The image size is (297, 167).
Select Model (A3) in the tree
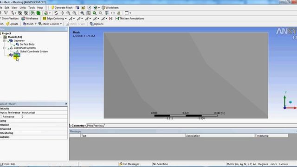point(15,37)
